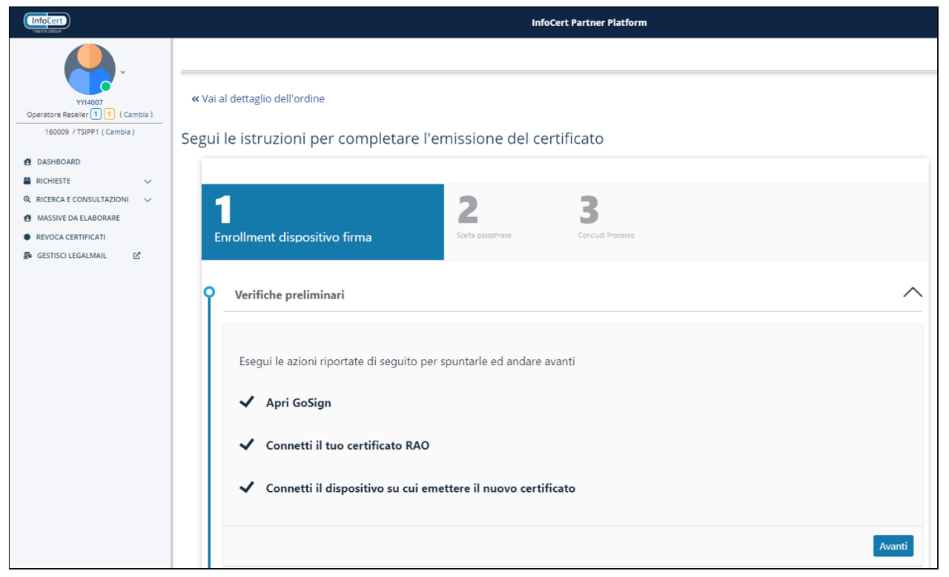The image size is (949, 577).
Task: Click the Connetti il dispositivo checkmark
Action: [x=247, y=489]
